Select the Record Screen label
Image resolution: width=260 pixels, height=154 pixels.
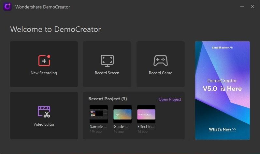(107, 73)
